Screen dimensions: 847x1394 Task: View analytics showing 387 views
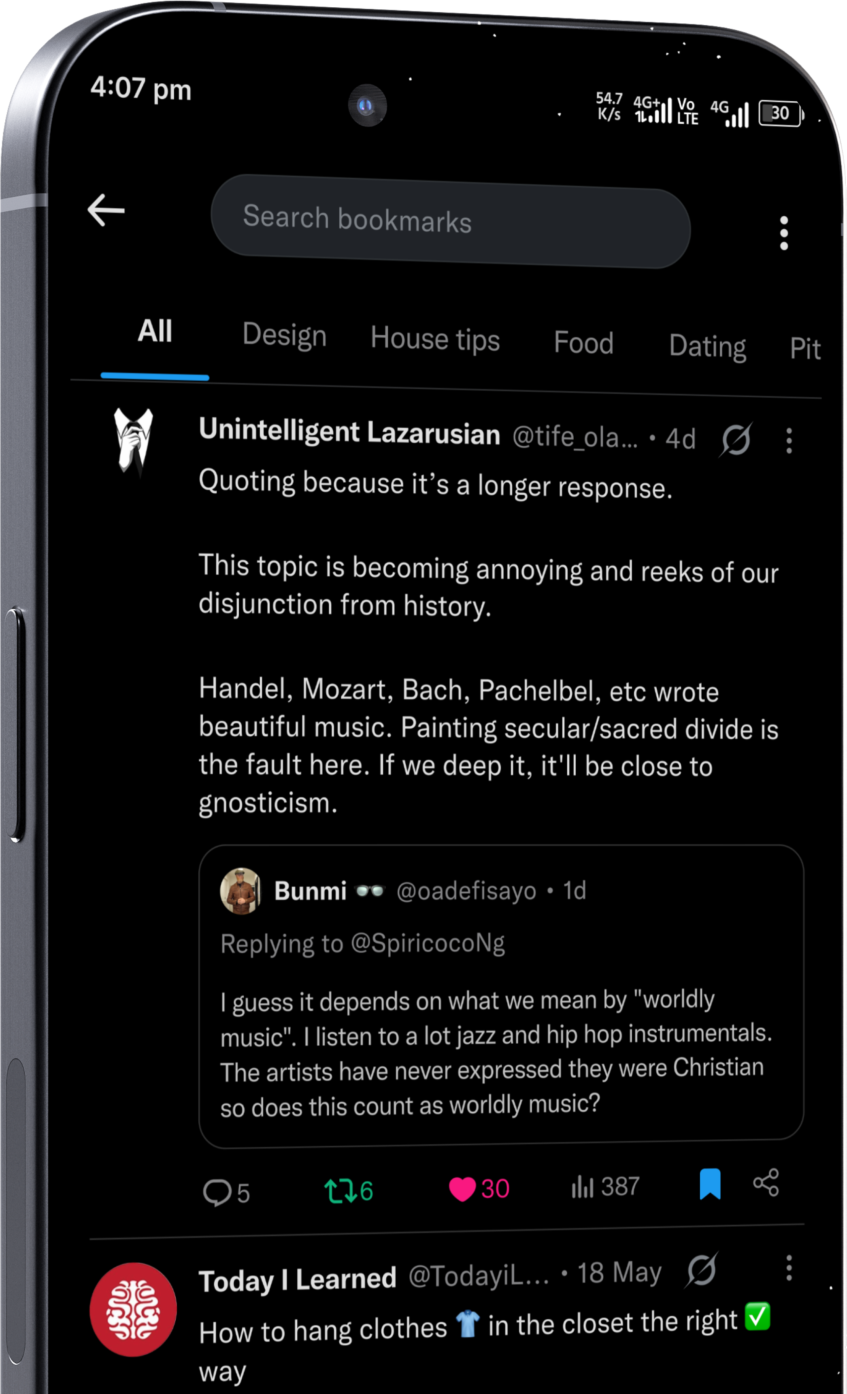(583, 1186)
